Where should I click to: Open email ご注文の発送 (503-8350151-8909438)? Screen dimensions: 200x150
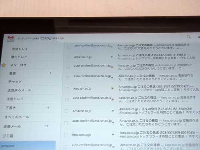pyautogui.click(x=159, y=111)
